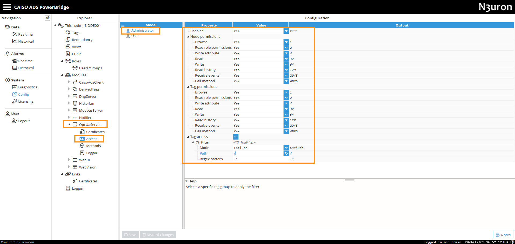Select the DerivedTags module icon
Viewport: 515px width, 244px height.
pyautogui.click(x=75, y=89)
